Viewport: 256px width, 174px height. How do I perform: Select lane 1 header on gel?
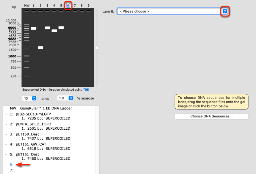click(33, 6)
